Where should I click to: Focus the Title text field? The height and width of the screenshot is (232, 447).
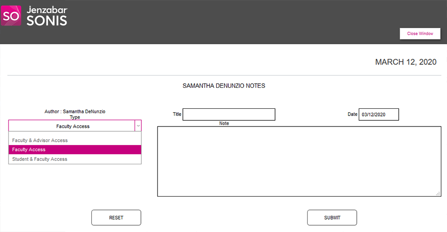click(x=229, y=115)
